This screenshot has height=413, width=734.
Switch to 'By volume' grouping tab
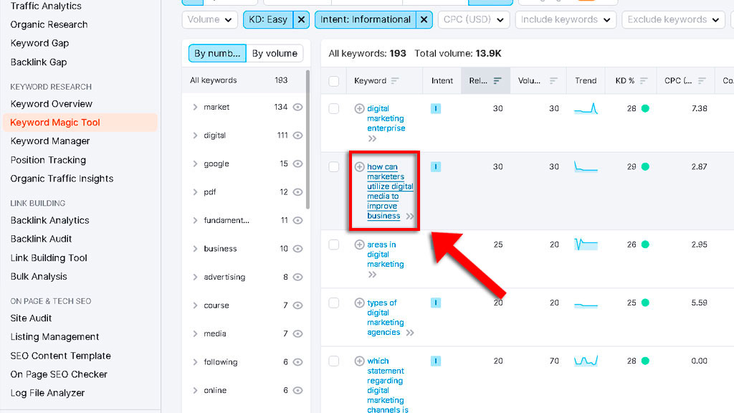(x=275, y=53)
